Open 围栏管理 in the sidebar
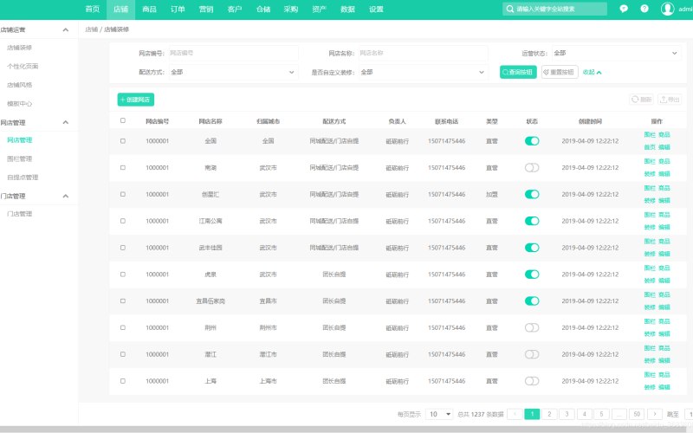Image resolution: width=693 pixels, height=433 pixels. click(x=19, y=158)
